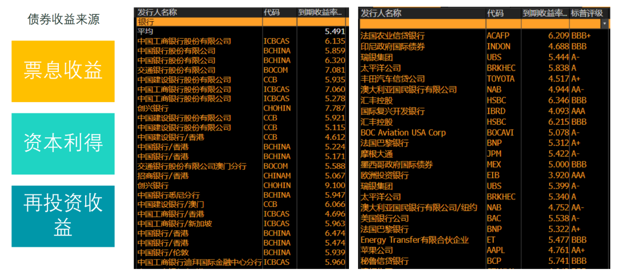
Task: Click the blank orange filter row above 法国农业信贷银行
Action: (x=423, y=24)
